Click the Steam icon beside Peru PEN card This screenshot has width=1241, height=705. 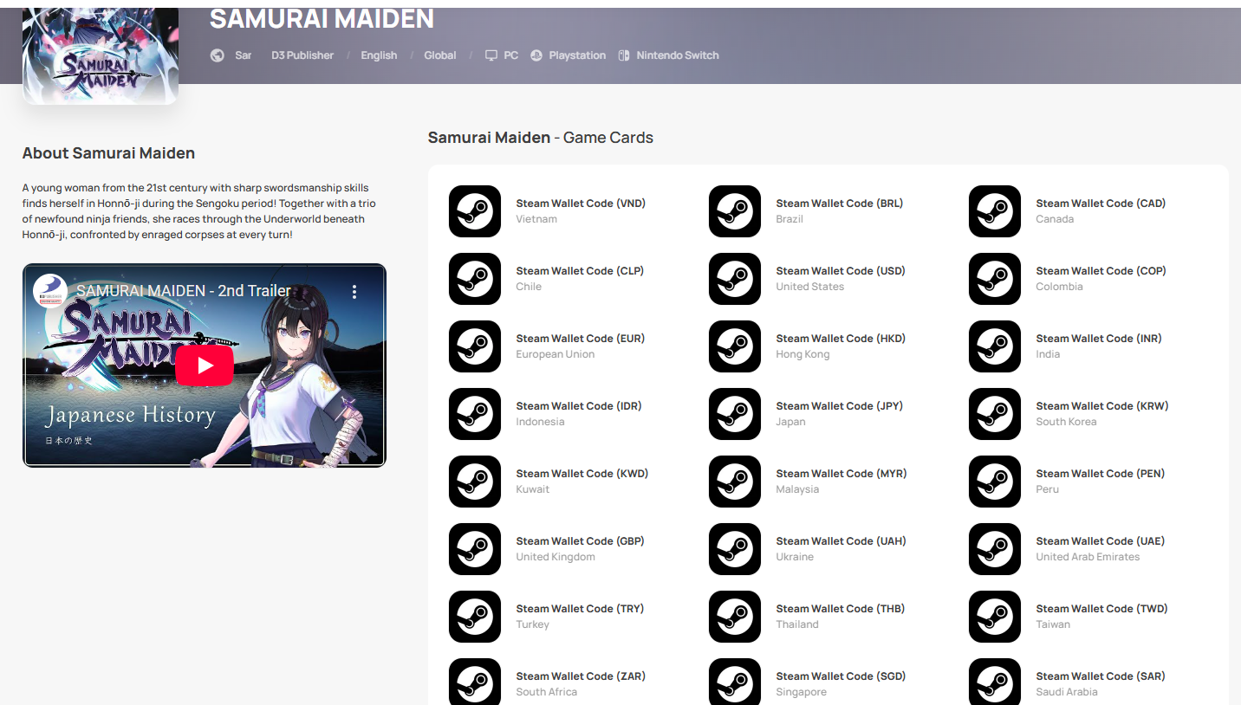[995, 482]
